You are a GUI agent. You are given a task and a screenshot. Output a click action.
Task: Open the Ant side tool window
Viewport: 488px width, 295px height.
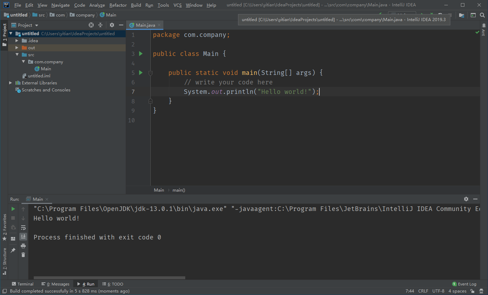tap(484, 30)
